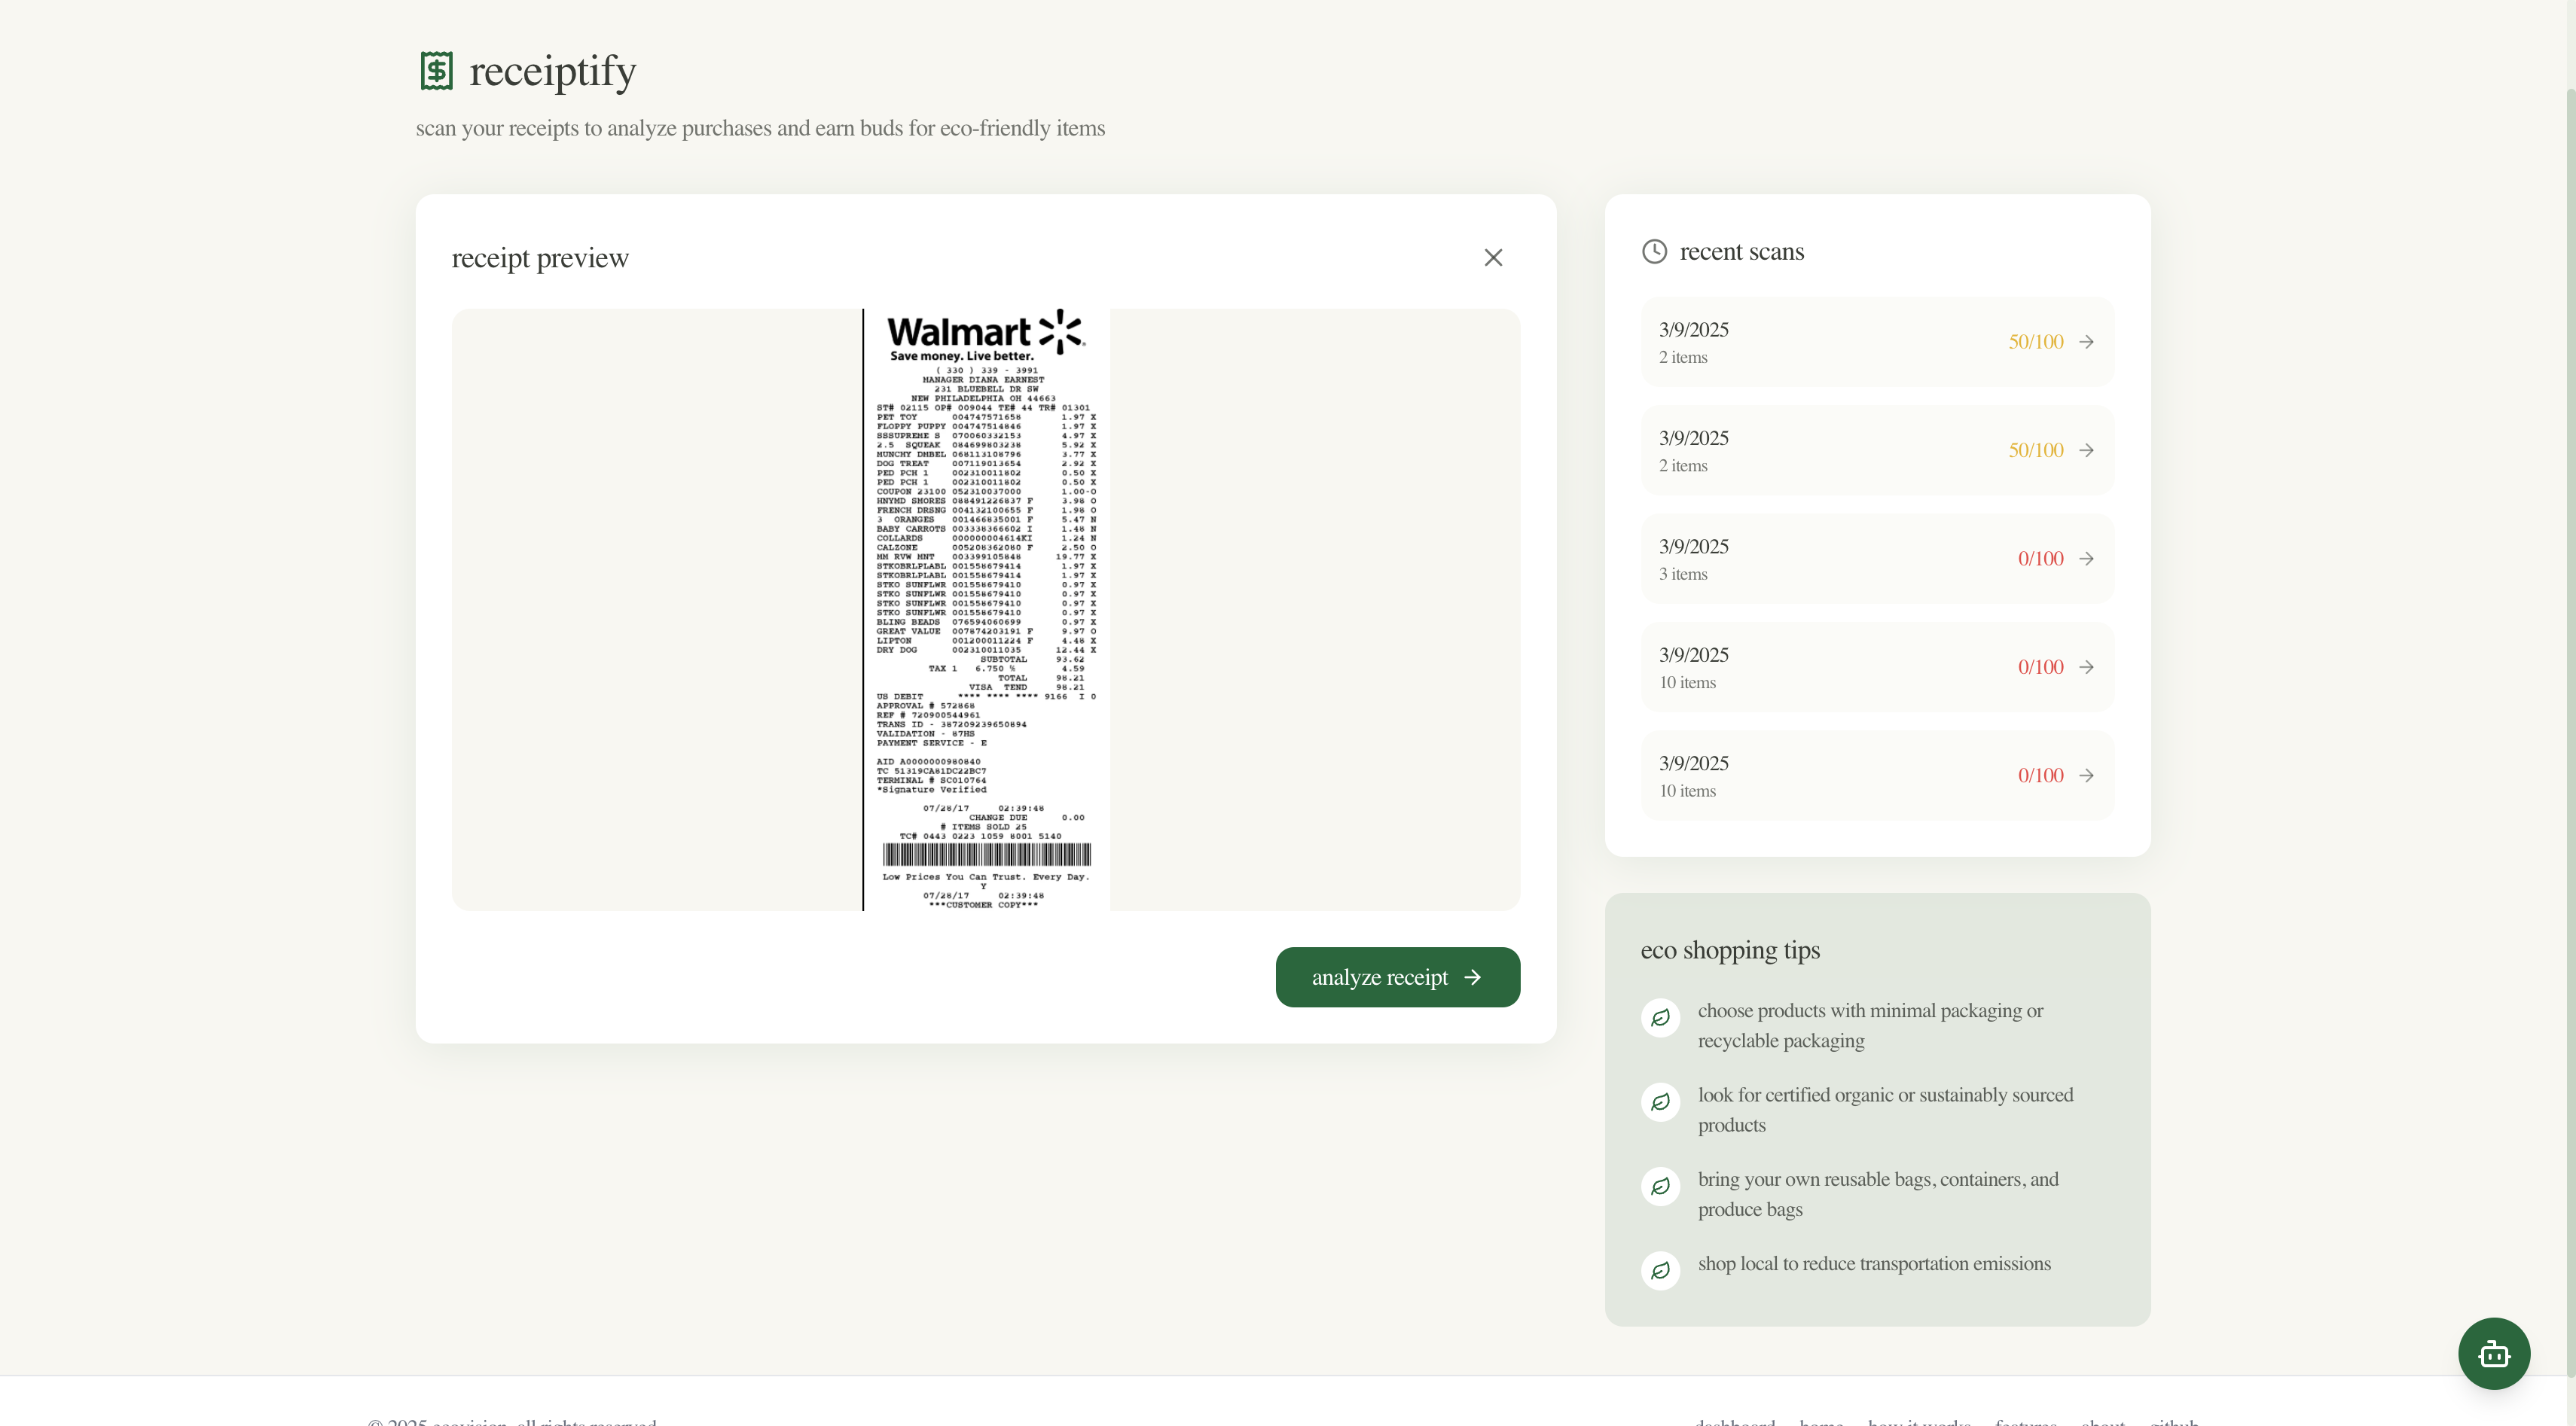This screenshot has width=2576, height=1426.
Task: Click leaf icon beside certified organic tip
Action: coord(1660,1102)
